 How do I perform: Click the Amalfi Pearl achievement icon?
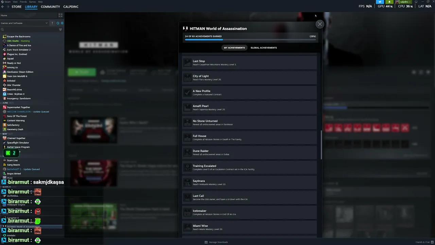[187, 108]
